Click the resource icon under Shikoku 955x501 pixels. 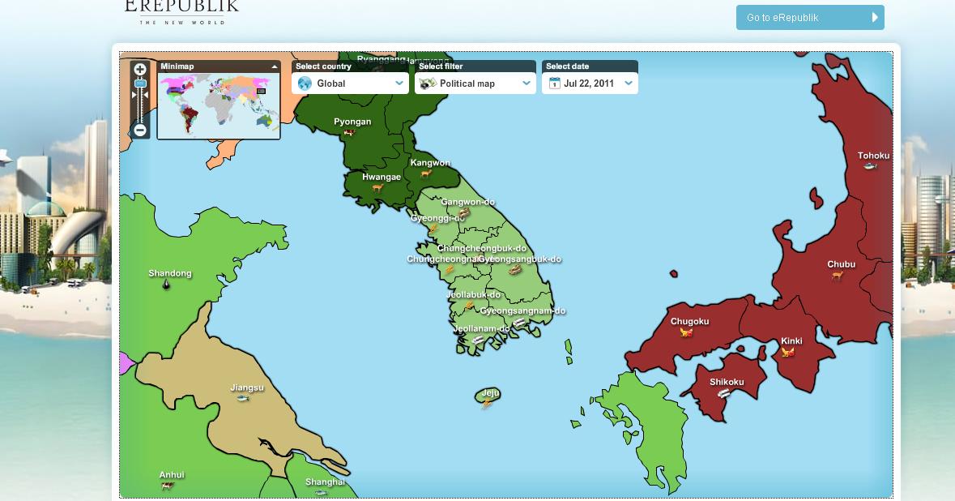click(x=723, y=393)
